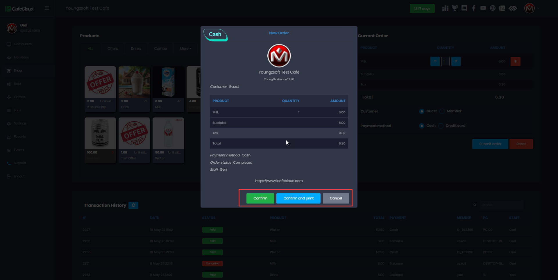
Task: Select the Test Offer product card
Action: coord(134,140)
